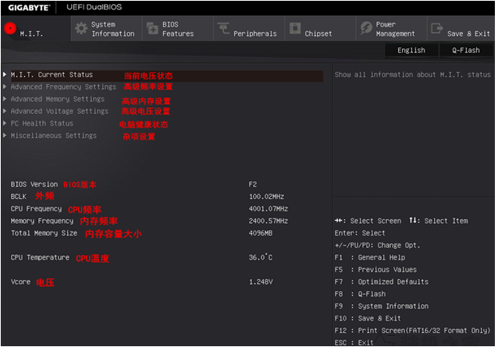Open Miscellaneous Settings entry
The image size is (498, 347).
pyautogui.click(x=54, y=136)
